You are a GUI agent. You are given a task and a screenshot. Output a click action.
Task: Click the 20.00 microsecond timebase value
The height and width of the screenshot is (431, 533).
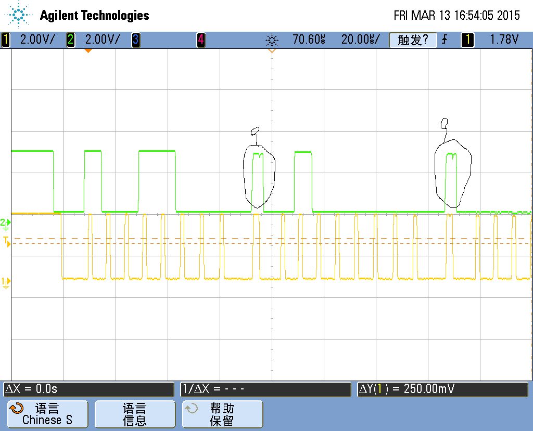click(360, 40)
